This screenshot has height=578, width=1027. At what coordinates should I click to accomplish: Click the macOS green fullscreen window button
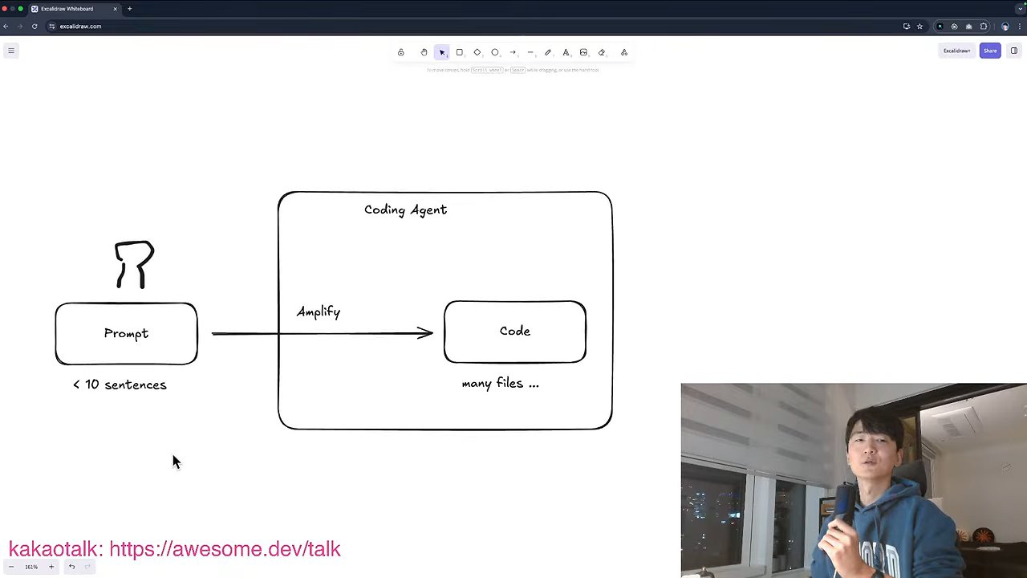point(21,9)
